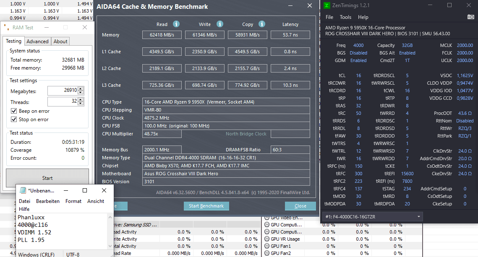Open the Bearbeiten menu in Notepad

48,201
